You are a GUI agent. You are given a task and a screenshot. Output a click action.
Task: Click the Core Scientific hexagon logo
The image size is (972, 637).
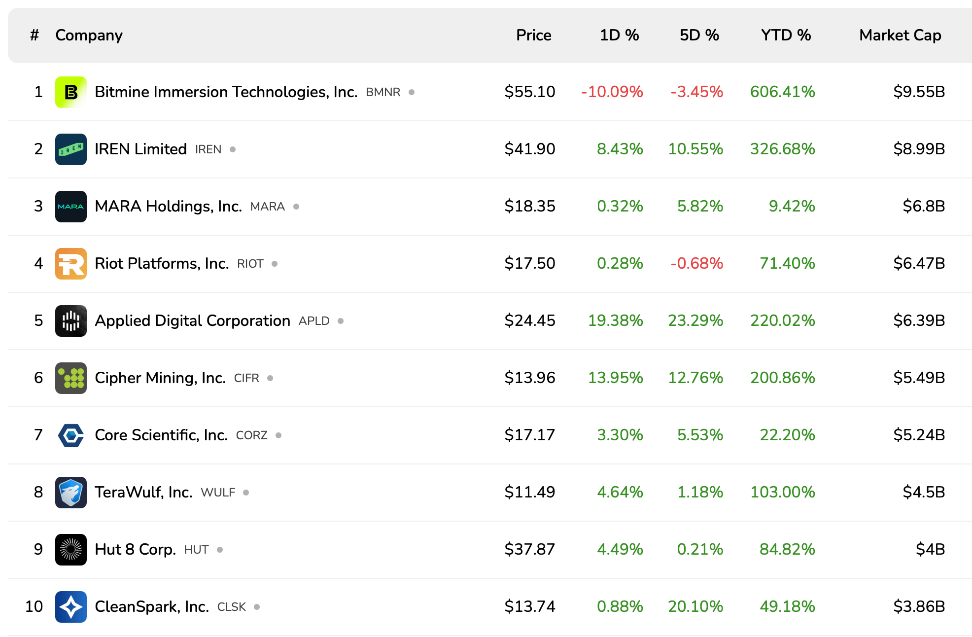tap(70, 435)
